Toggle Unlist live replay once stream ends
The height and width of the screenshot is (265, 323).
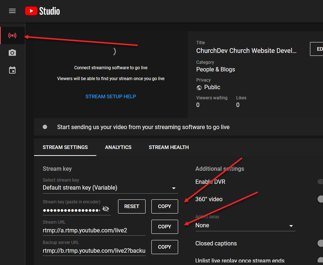pos(320,260)
